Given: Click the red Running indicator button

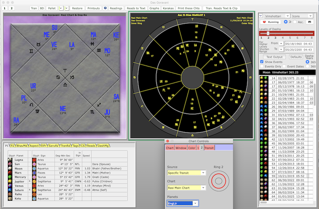Looking at the screenshot, I should 271,22.
